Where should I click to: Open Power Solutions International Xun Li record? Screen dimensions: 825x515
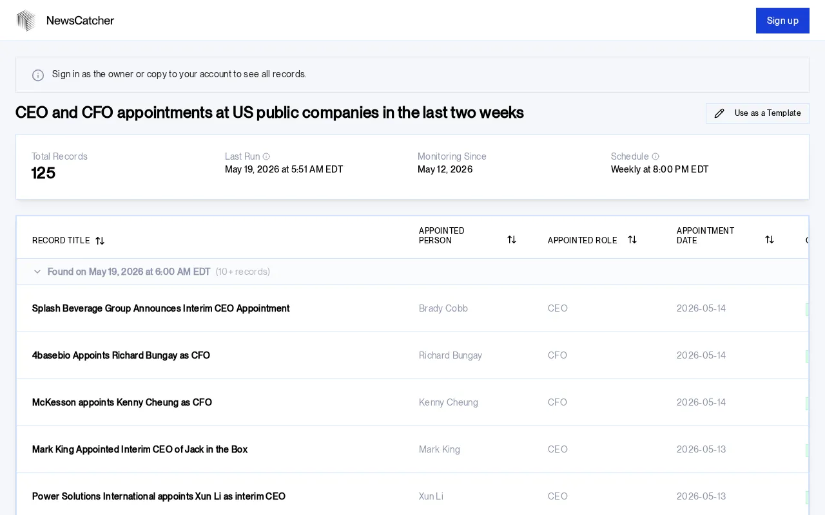[159, 496]
